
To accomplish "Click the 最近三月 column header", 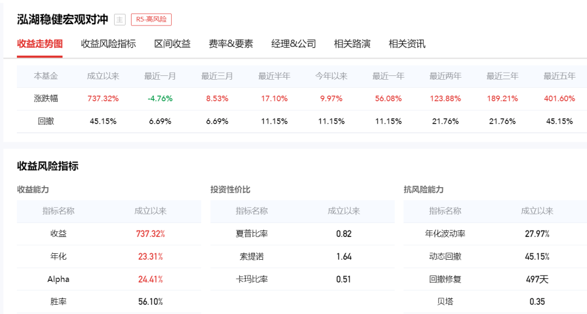I will pos(217,76).
